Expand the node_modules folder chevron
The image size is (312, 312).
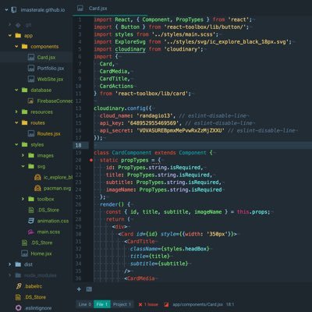pyautogui.click(x=10, y=275)
